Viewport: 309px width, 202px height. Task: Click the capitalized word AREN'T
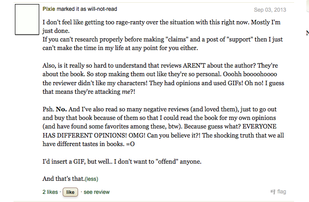(x=194, y=65)
